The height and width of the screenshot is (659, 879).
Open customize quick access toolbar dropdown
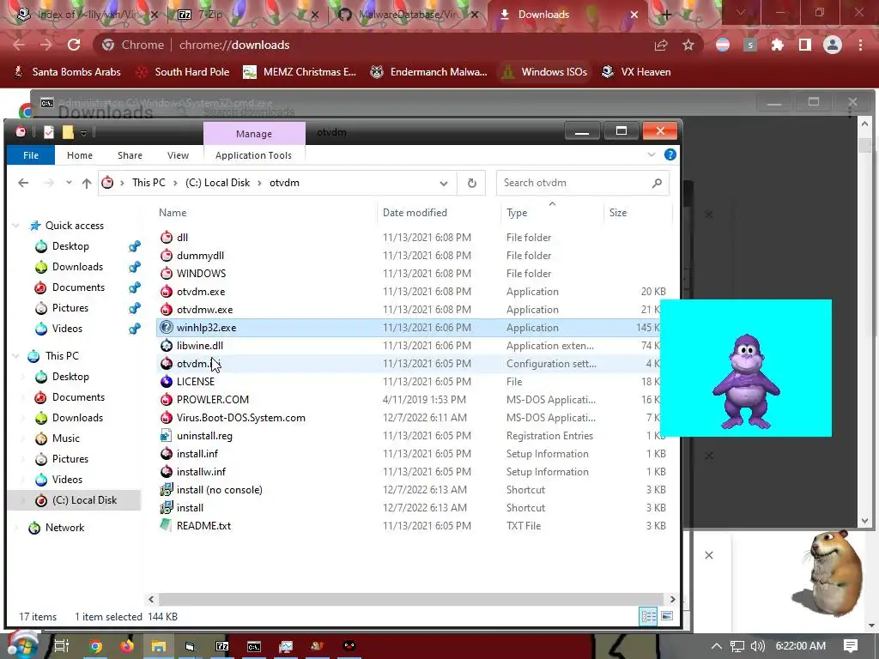point(83,132)
